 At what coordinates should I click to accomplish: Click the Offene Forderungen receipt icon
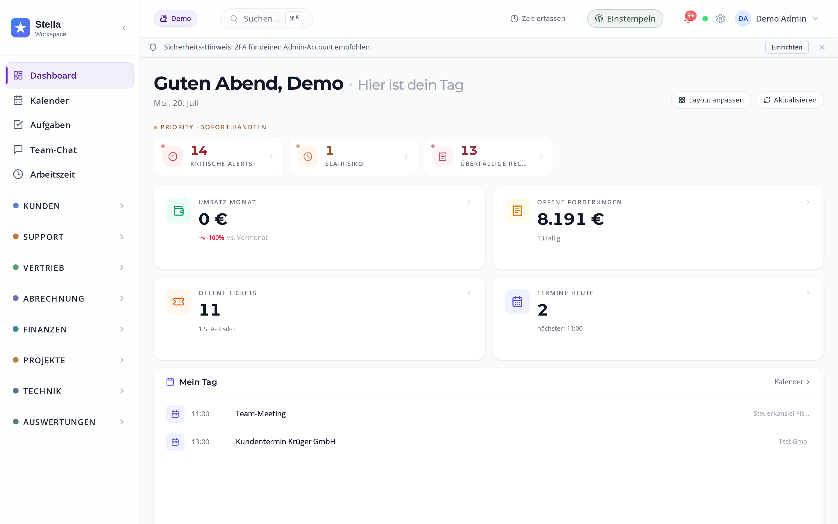pyautogui.click(x=517, y=211)
